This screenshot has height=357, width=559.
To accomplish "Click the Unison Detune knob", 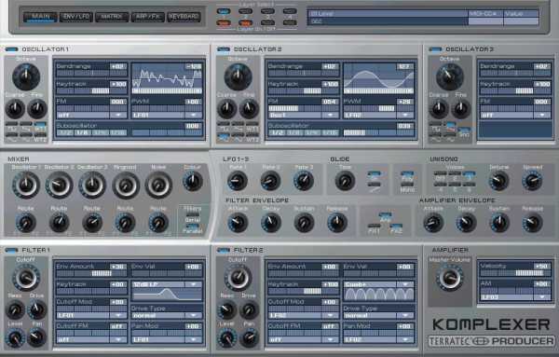I will point(498,181).
